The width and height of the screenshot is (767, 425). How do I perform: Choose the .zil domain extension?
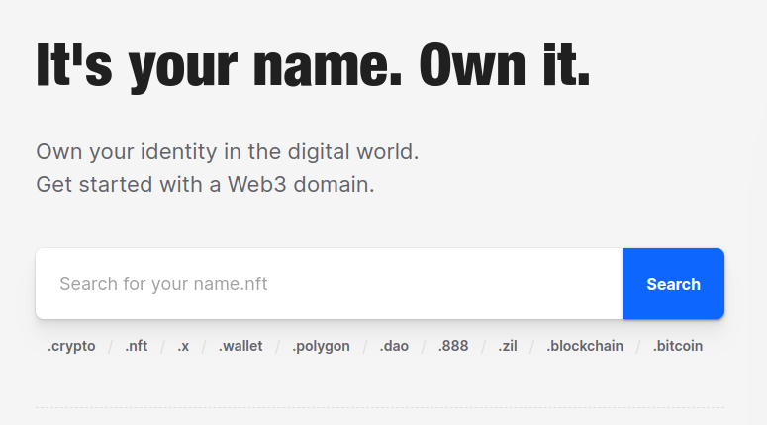coord(508,346)
